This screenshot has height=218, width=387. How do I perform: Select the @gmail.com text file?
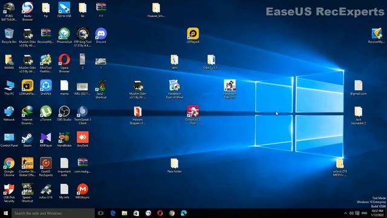click(359, 87)
